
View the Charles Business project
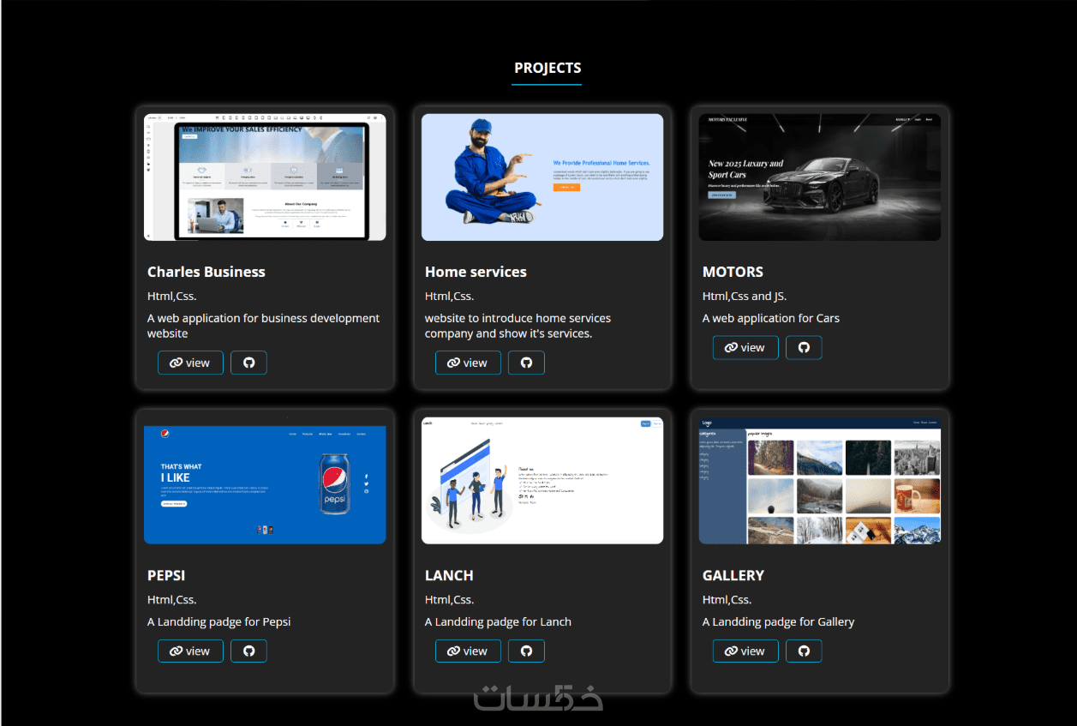(x=190, y=363)
